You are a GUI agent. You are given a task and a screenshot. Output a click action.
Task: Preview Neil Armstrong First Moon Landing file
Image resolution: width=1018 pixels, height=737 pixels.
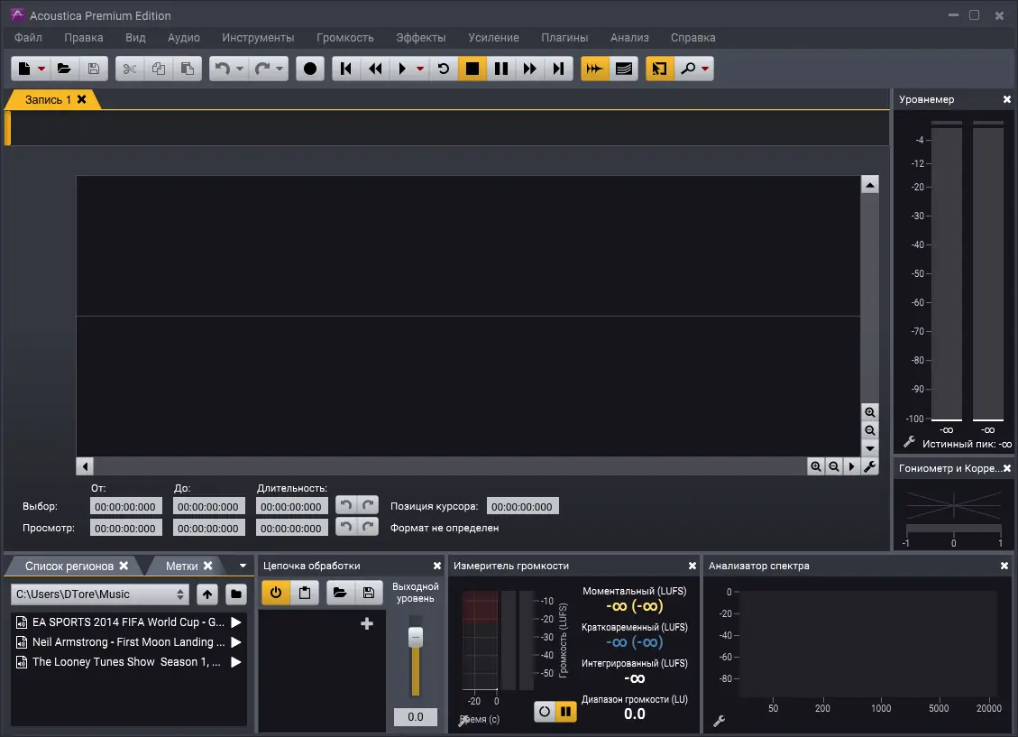(236, 642)
